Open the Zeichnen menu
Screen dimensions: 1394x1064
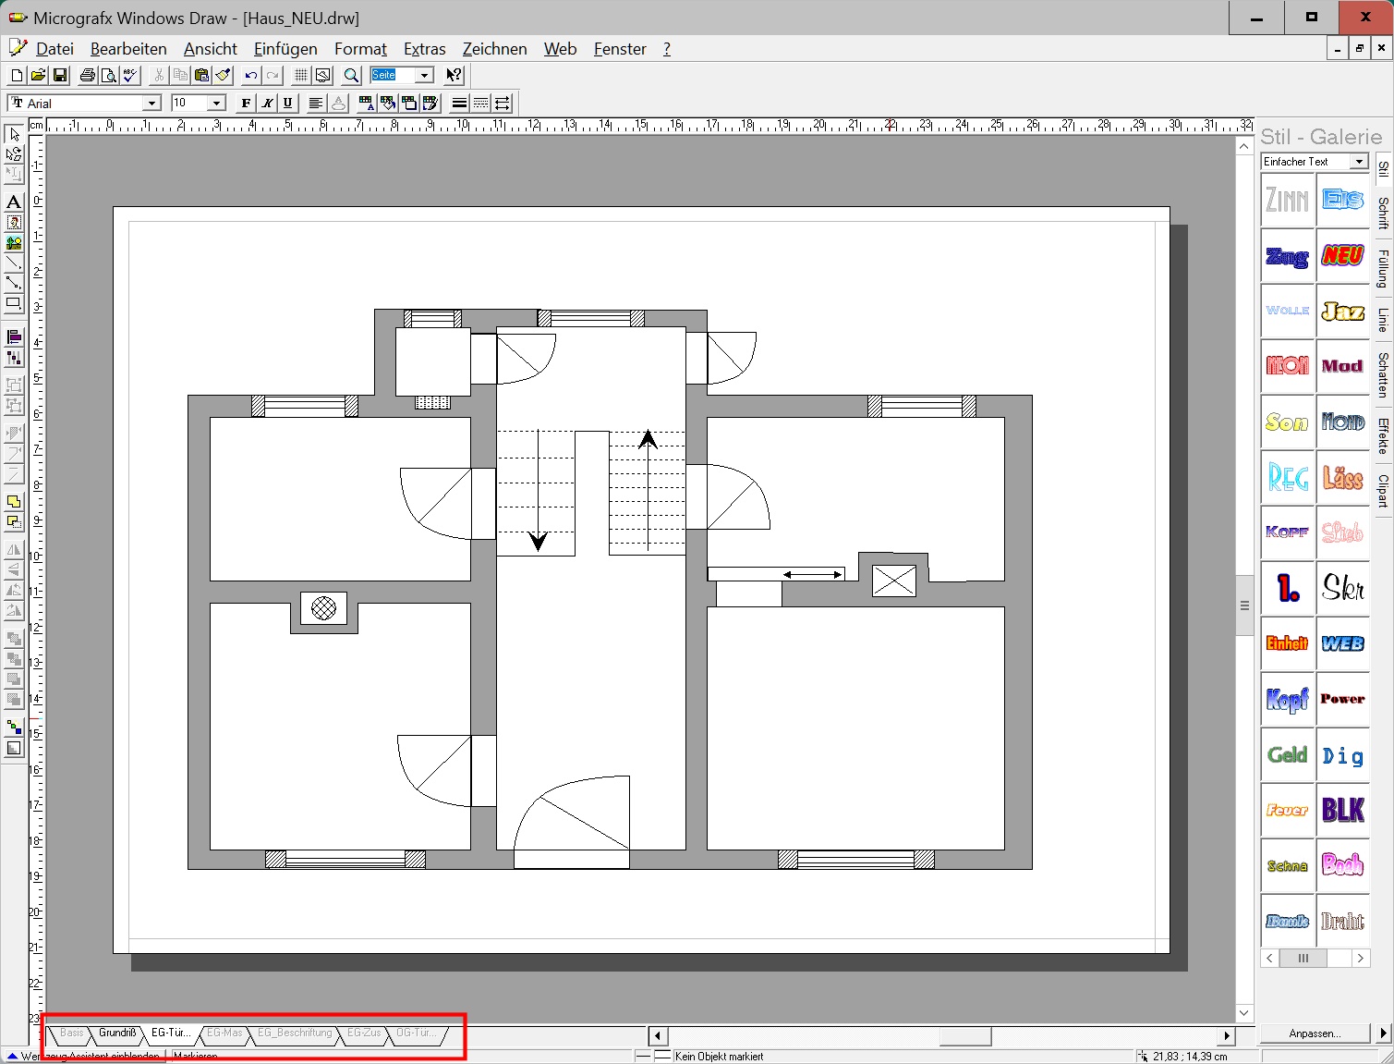click(x=494, y=49)
